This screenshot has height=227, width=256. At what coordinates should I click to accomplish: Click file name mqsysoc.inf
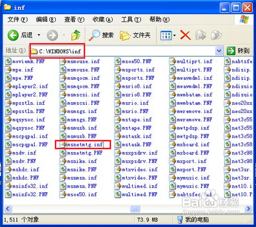[29, 120]
